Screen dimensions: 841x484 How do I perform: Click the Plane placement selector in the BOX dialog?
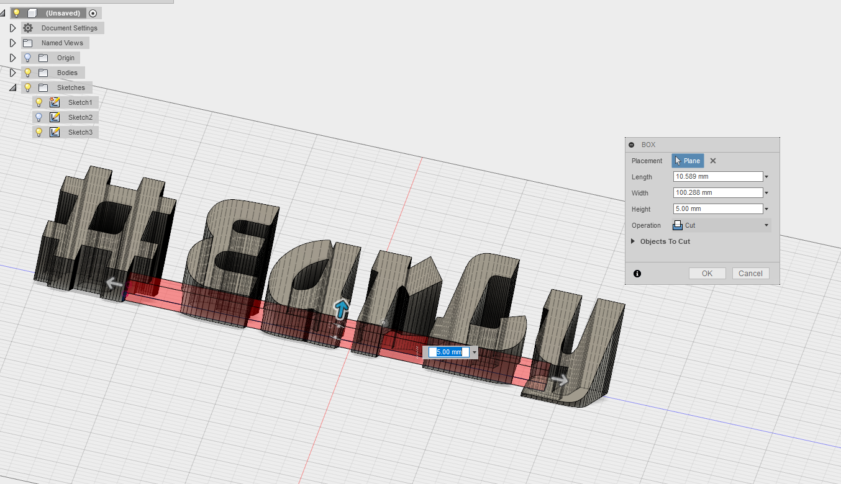coord(688,160)
